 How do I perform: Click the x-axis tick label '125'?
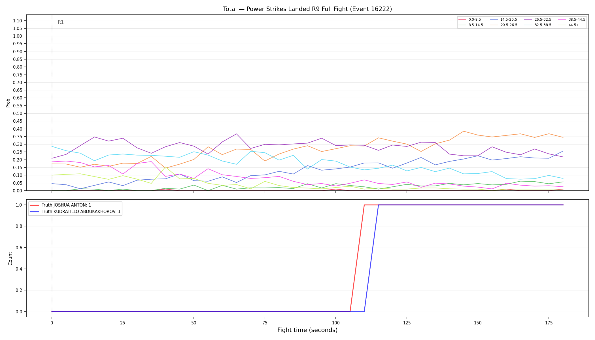(407, 323)
